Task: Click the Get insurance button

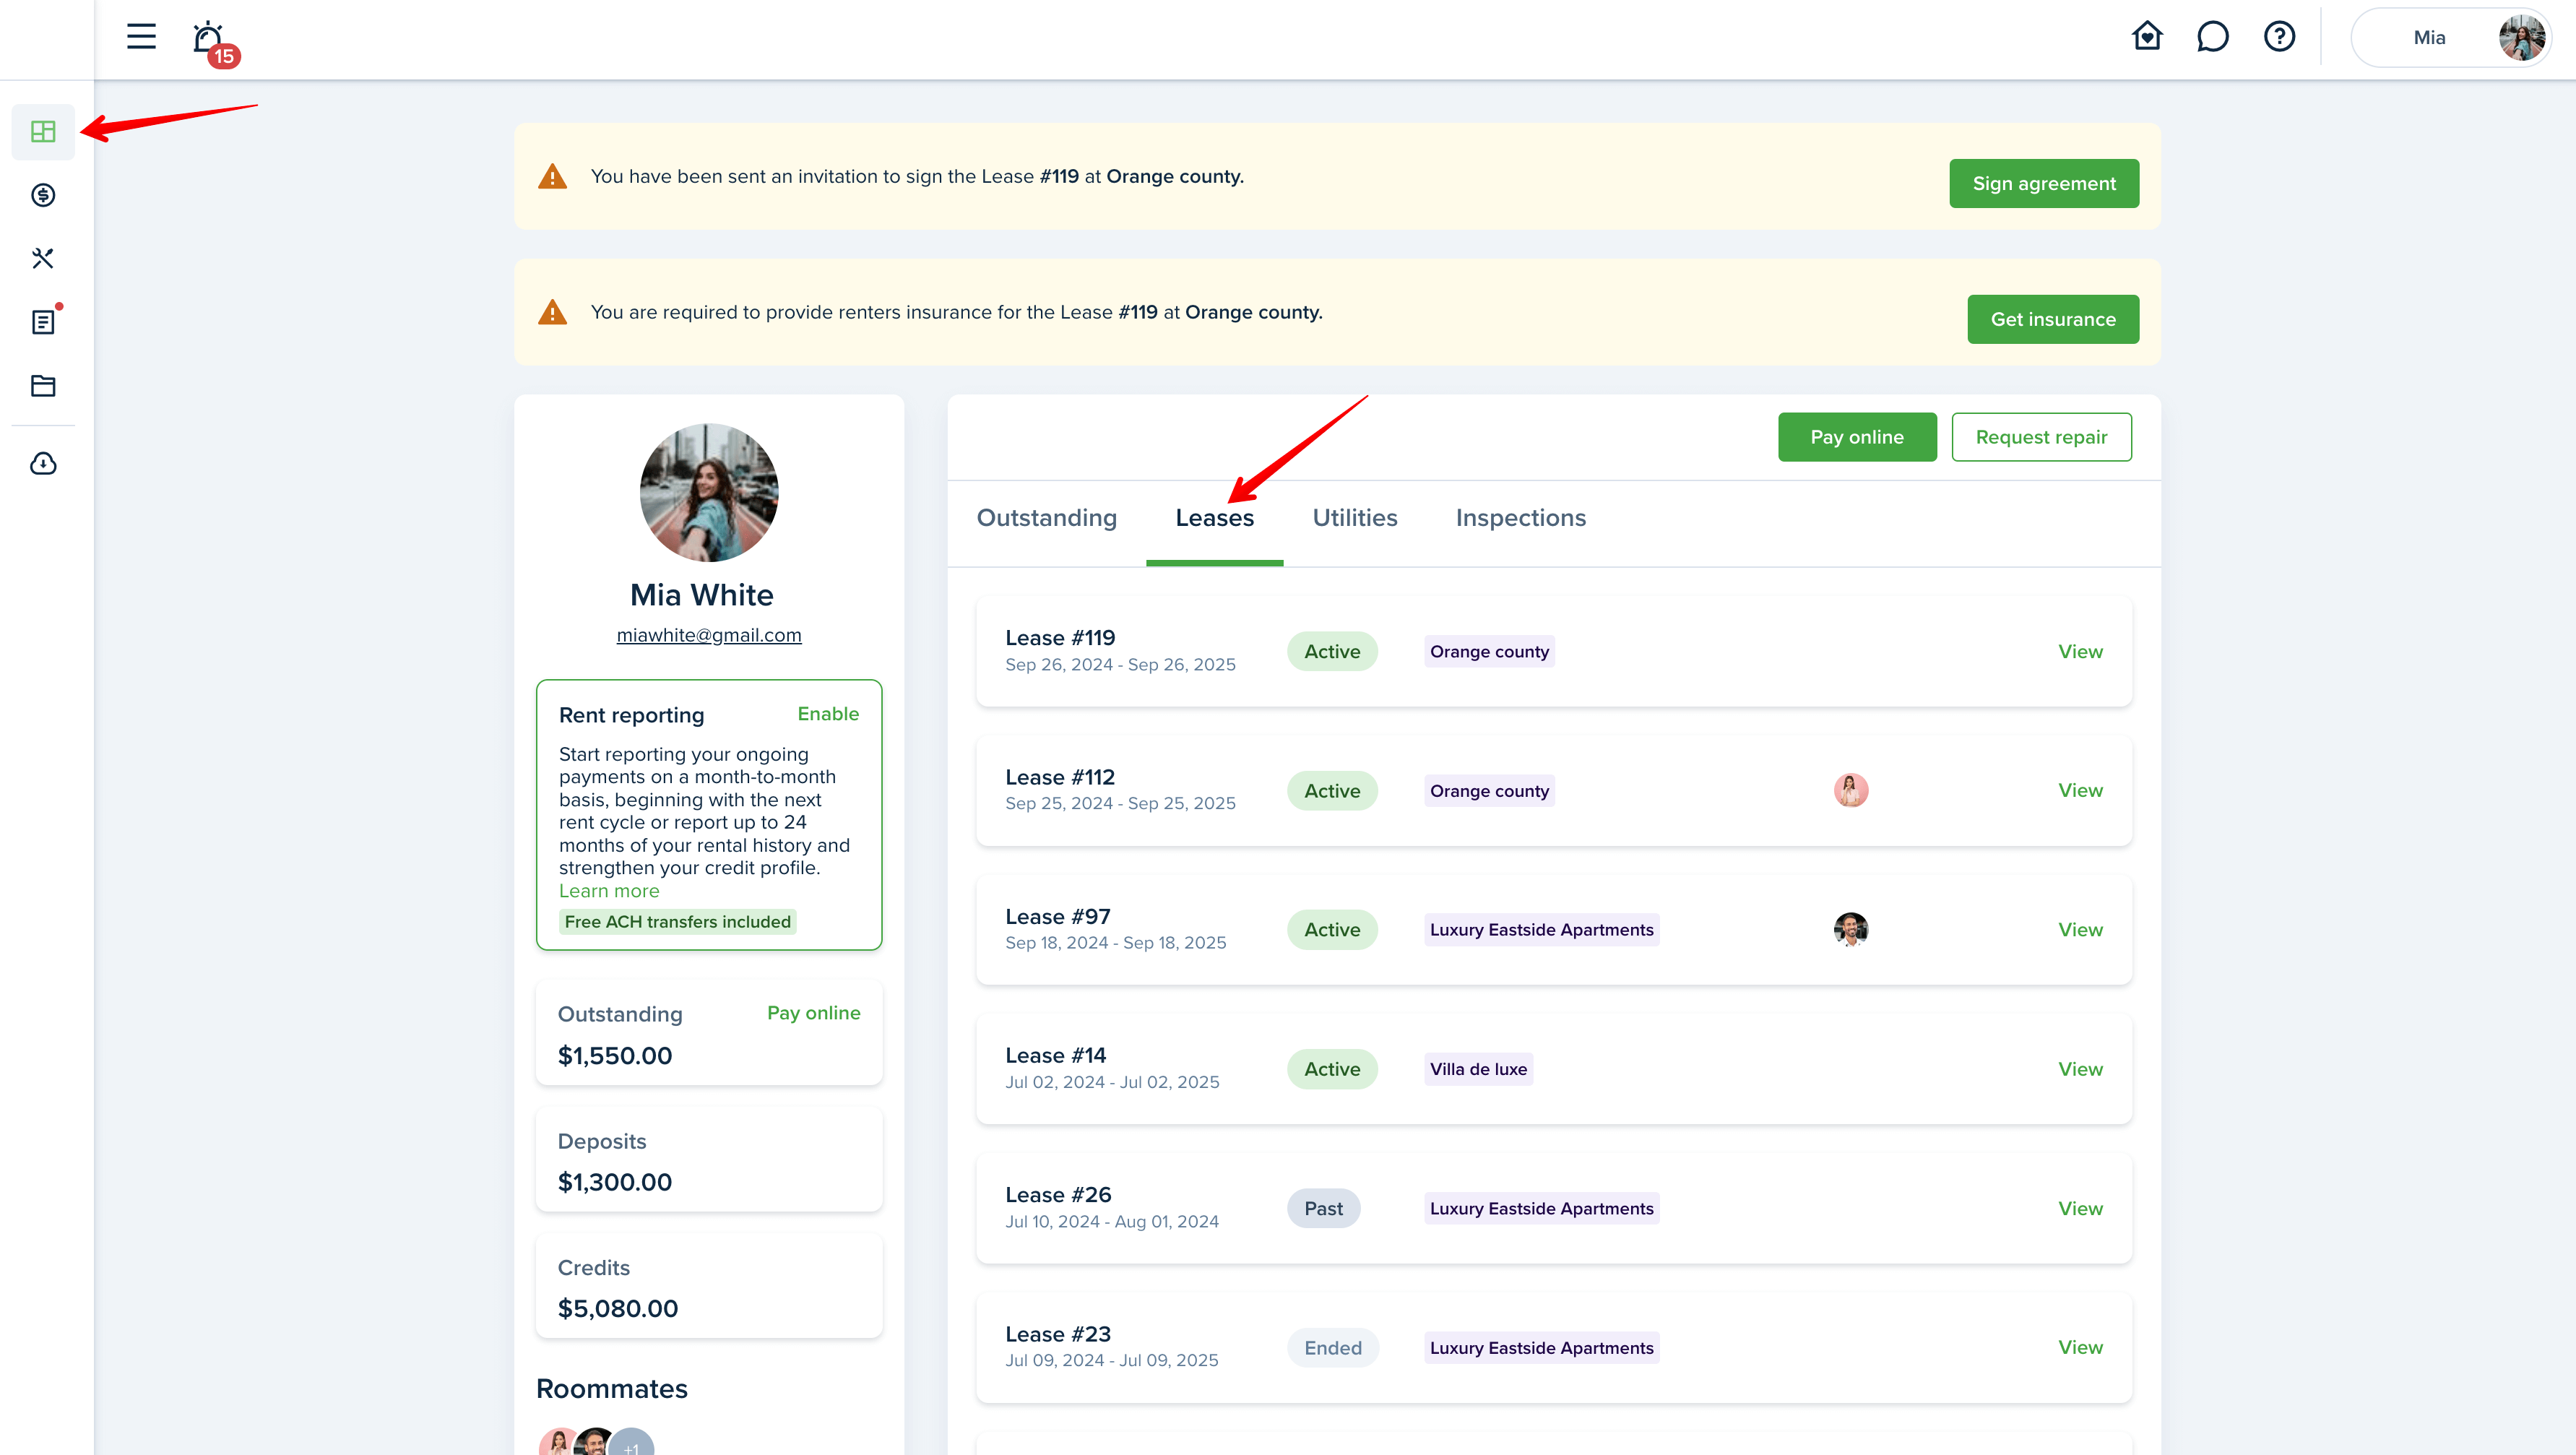Action: [2052, 320]
